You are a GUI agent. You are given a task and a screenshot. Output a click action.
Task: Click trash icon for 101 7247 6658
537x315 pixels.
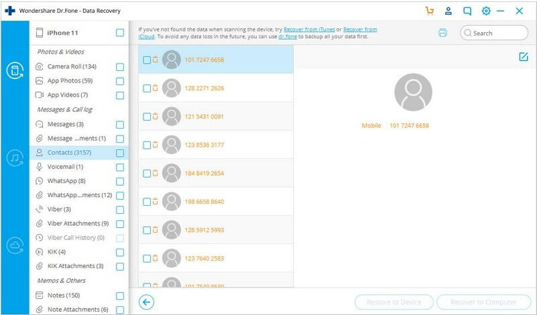[156, 59]
